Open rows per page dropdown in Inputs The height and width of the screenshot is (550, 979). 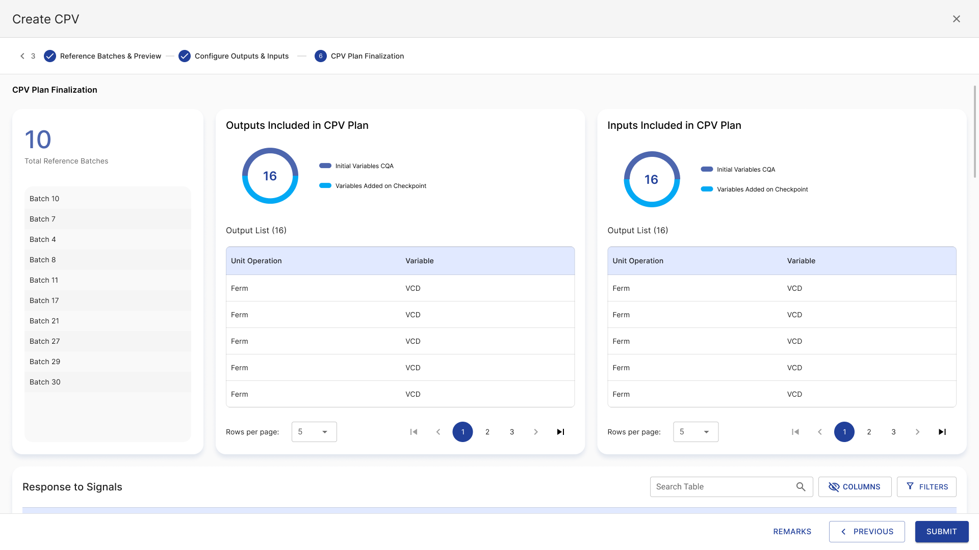tap(695, 432)
